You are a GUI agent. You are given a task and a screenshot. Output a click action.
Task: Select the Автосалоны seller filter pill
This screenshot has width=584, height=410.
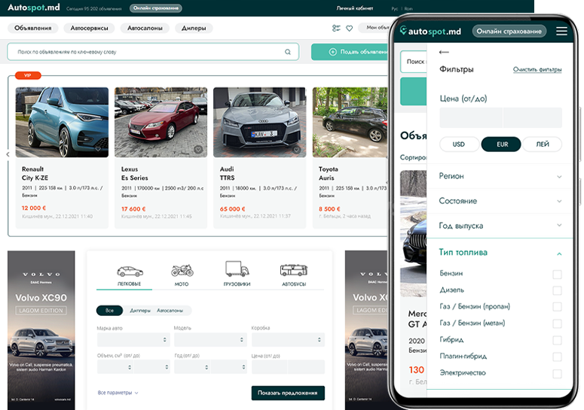tap(170, 311)
